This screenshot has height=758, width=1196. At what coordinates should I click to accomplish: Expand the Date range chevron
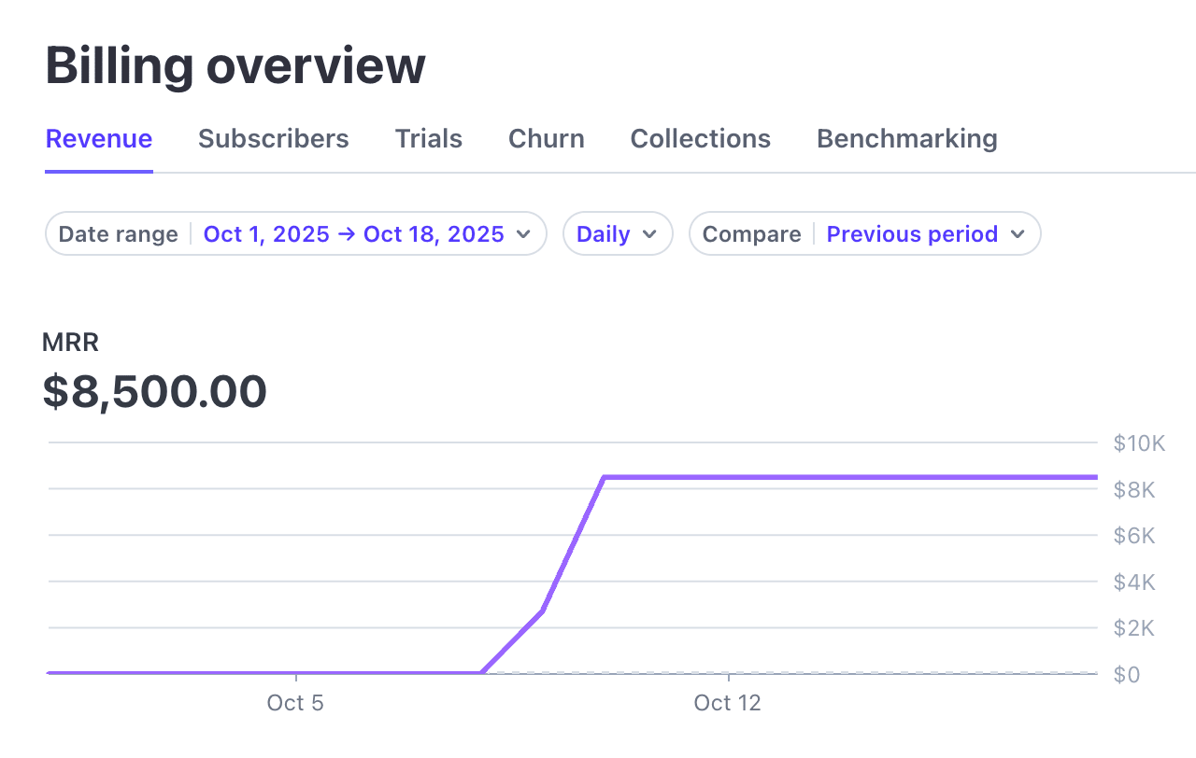pos(524,234)
